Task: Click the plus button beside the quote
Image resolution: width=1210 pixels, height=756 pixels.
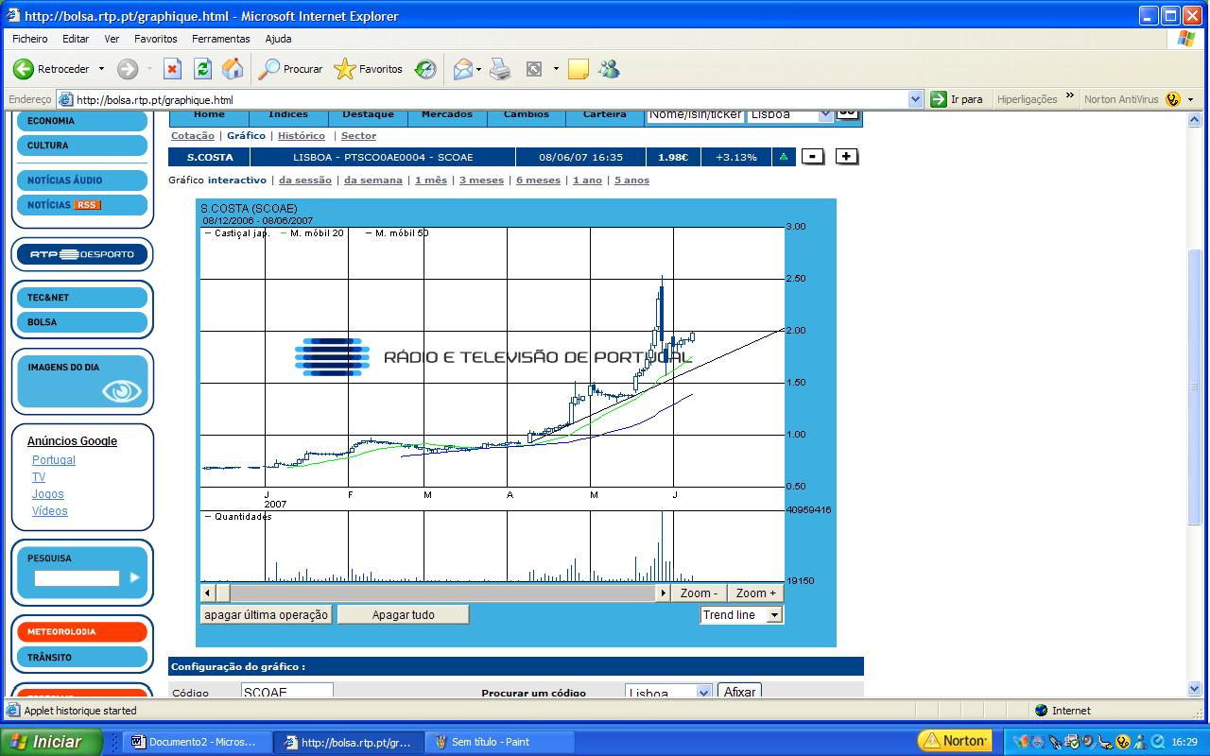Action: (847, 157)
